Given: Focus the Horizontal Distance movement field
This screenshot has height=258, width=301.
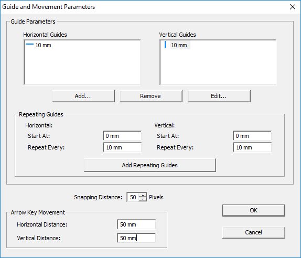Looking at the screenshot, I should (136, 224).
